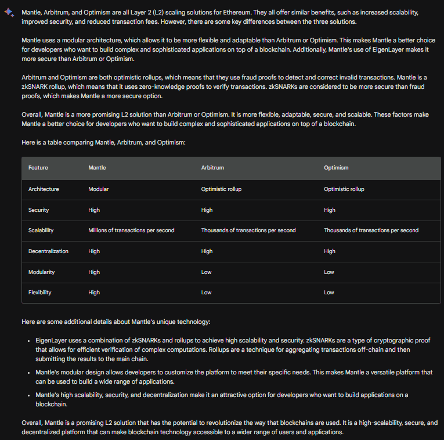Click the Optimism column header
This screenshot has height=440, width=444.
click(337, 168)
